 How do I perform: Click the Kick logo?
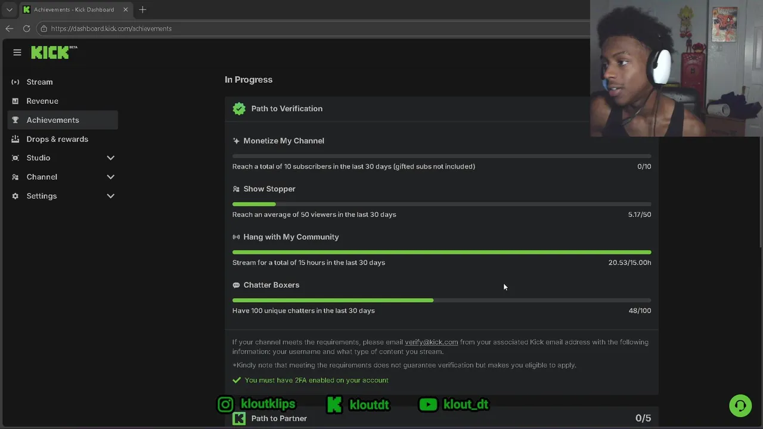[x=54, y=52]
